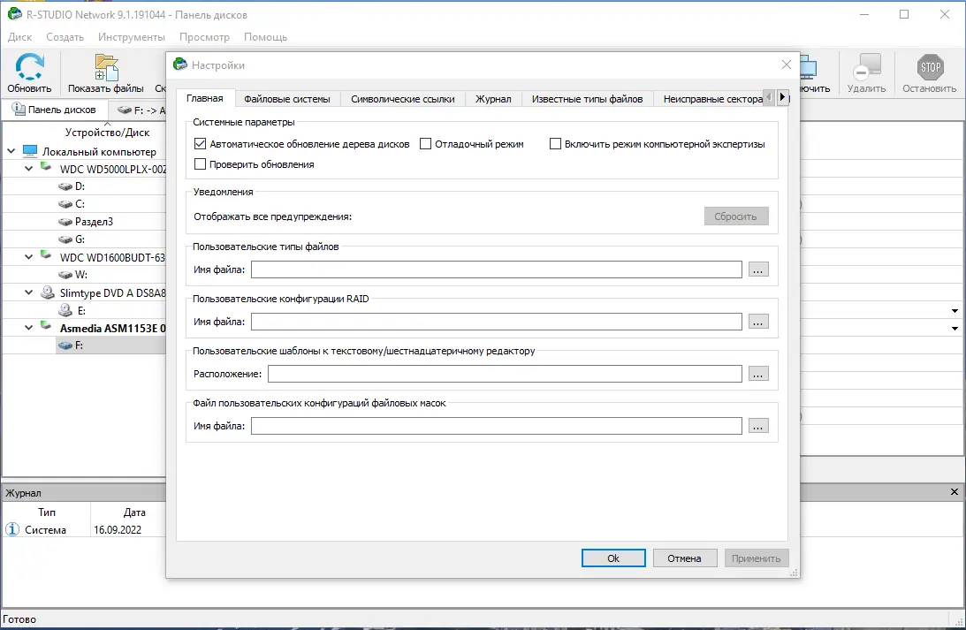Browse for user file types file
This screenshot has width=966, height=630.
click(x=758, y=269)
